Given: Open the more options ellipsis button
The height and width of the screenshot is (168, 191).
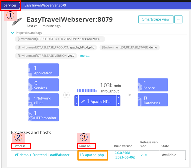Looking at the screenshot, I should click(178, 19).
